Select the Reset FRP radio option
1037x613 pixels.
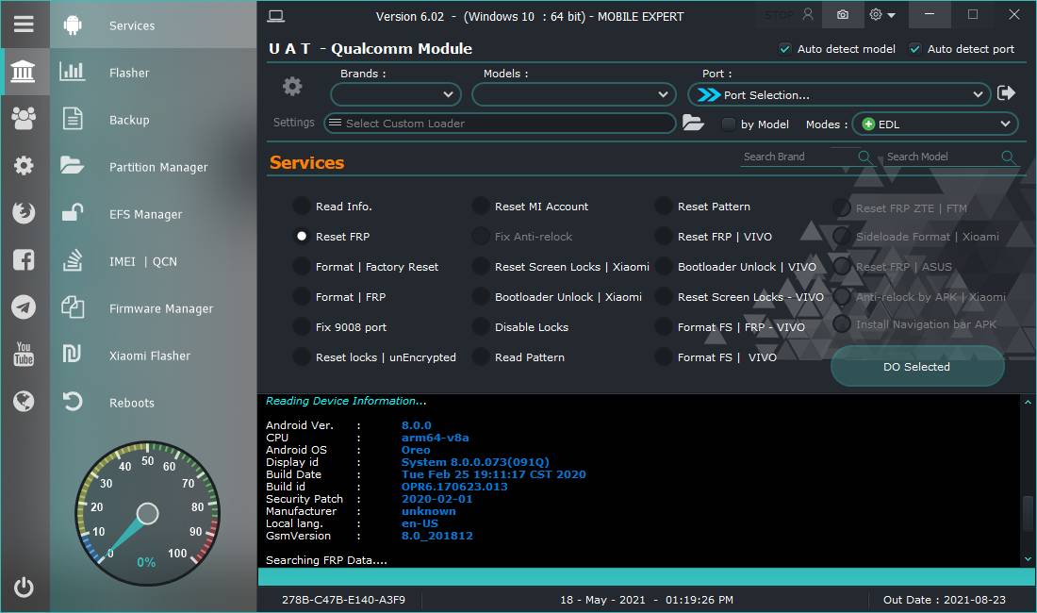(302, 236)
